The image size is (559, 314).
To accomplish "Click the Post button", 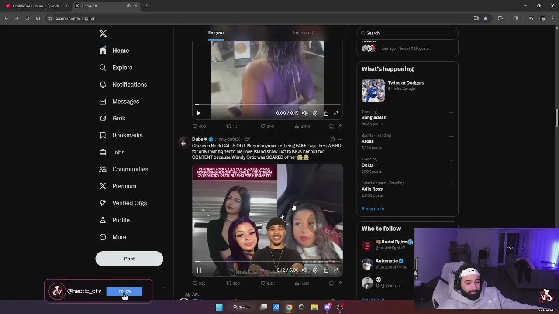I will pos(129,259).
